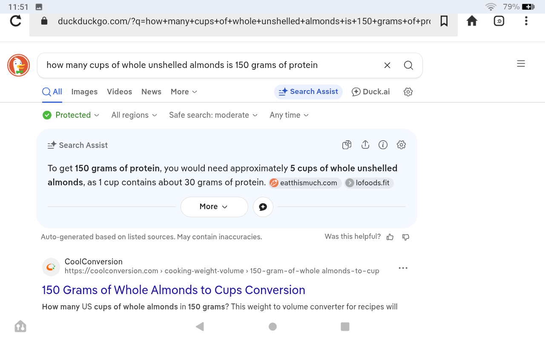
Task: Give the answer a thumbs up
Action: [390, 237]
